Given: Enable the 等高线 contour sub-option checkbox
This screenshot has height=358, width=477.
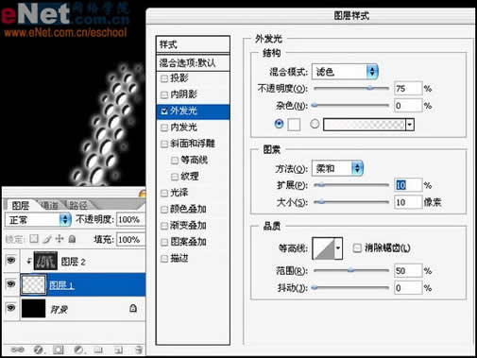Looking at the screenshot, I should coord(175,161).
